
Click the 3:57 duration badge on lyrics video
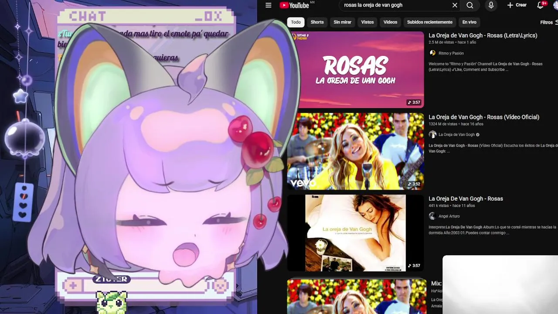coord(414,102)
